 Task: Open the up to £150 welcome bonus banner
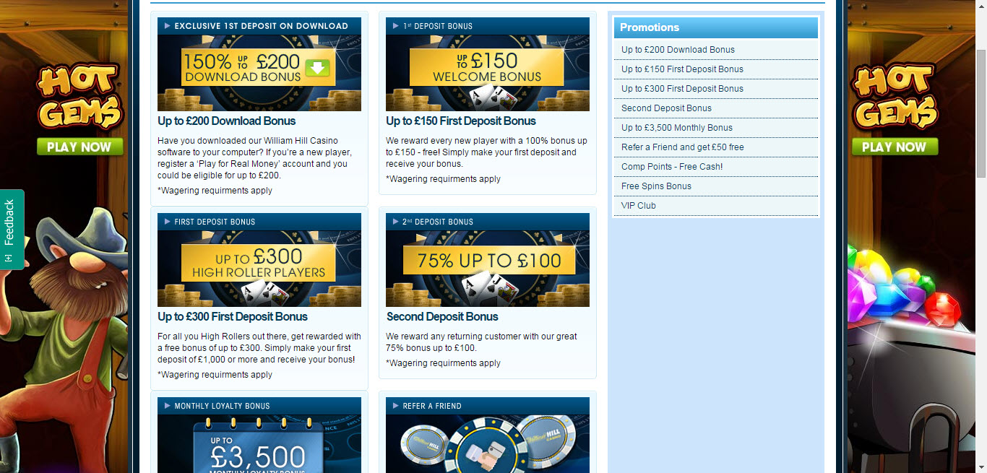(488, 73)
